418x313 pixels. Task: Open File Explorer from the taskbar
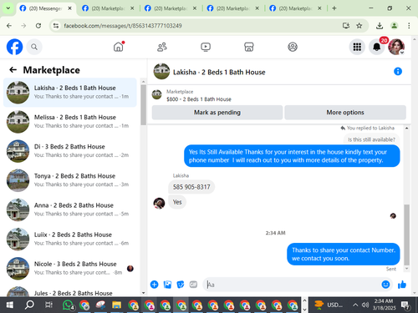[x=116, y=305]
